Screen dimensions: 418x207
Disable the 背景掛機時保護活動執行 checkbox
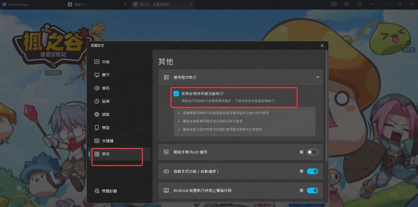coord(176,94)
